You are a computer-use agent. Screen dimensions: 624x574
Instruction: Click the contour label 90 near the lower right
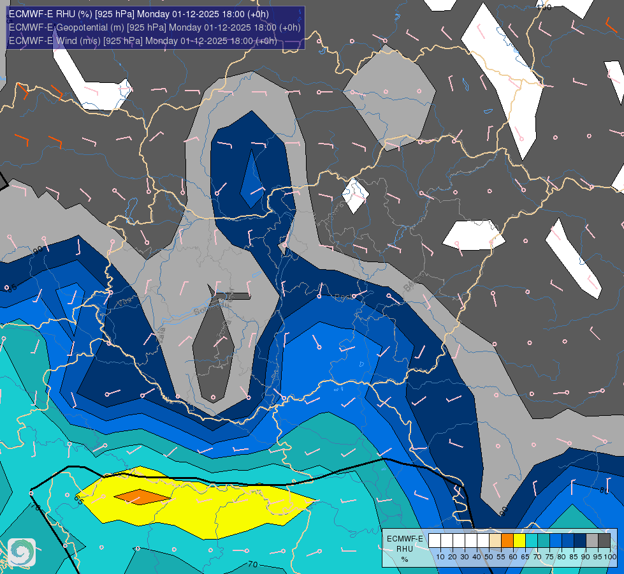[504, 511]
